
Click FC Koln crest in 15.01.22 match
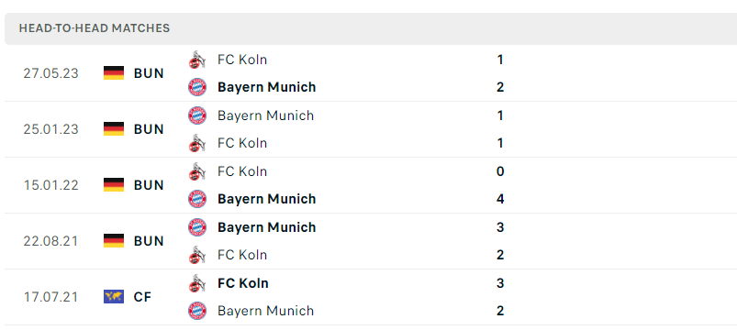point(197,171)
